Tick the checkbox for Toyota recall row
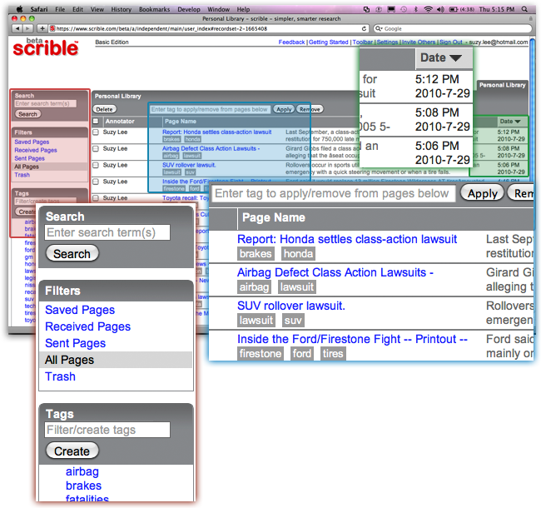 point(96,198)
